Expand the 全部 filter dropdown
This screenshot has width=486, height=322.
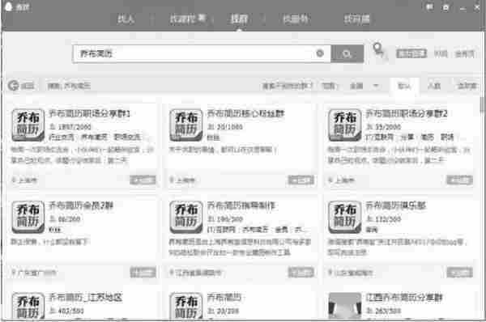click(x=364, y=86)
